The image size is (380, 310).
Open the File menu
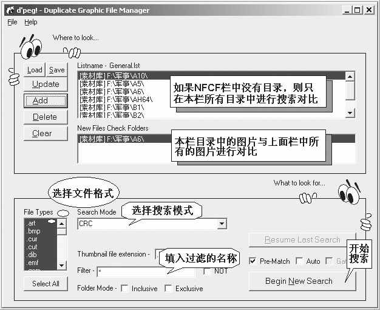(12, 22)
